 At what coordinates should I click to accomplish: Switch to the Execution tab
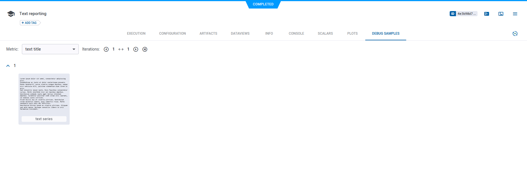pyautogui.click(x=136, y=34)
